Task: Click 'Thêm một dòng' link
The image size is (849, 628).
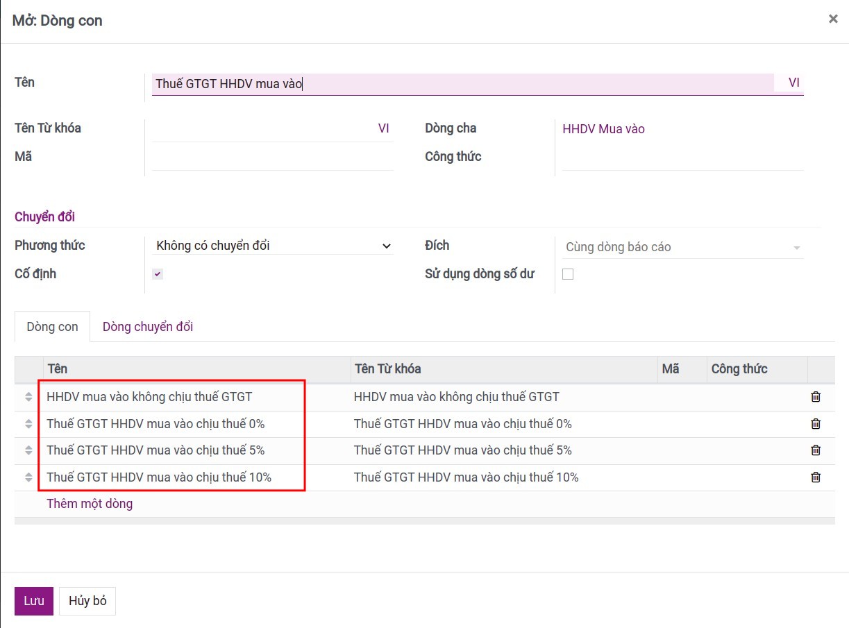Action: pyautogui.click(x=90, y=504)
